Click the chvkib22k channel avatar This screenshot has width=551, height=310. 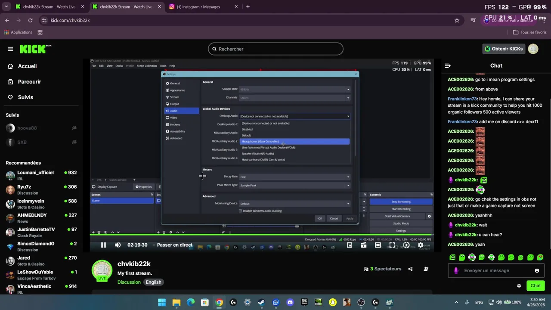click(x=102, y=270)
